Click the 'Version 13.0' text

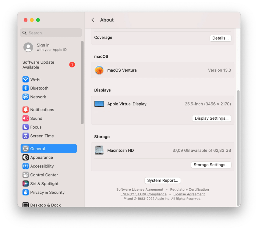tap(219, 70)
